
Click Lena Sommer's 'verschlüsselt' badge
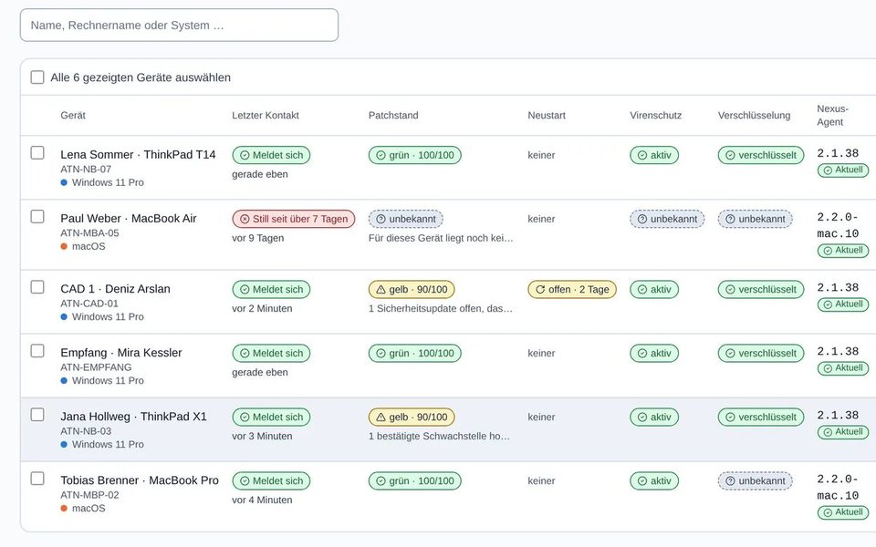[761, 155]
